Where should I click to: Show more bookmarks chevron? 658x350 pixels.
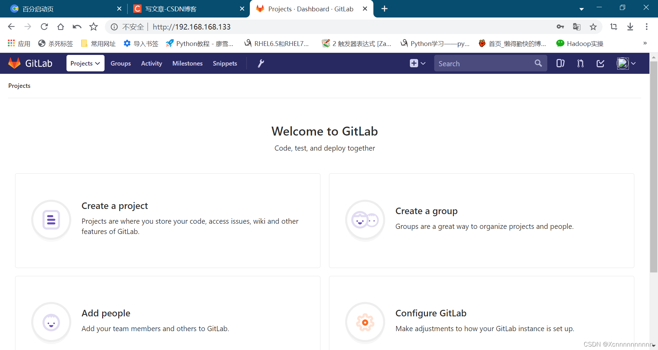click(645, 43)
